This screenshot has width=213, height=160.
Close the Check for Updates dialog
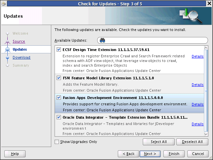tap(209, 3)
